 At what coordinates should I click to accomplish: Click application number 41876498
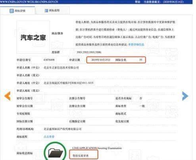pos(49,60)
